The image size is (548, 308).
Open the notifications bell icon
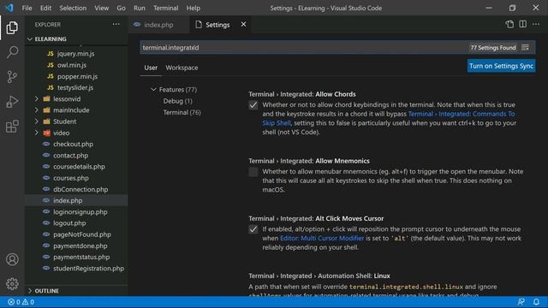[x=536, y=302]
